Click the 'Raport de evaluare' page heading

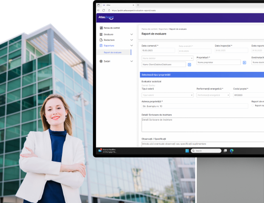[x=154, y=34]
